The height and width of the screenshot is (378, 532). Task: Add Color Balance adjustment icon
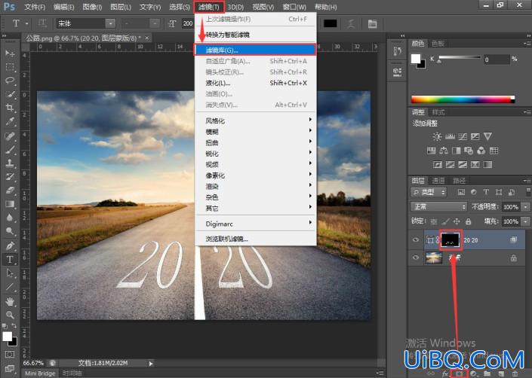coord(444,151)
